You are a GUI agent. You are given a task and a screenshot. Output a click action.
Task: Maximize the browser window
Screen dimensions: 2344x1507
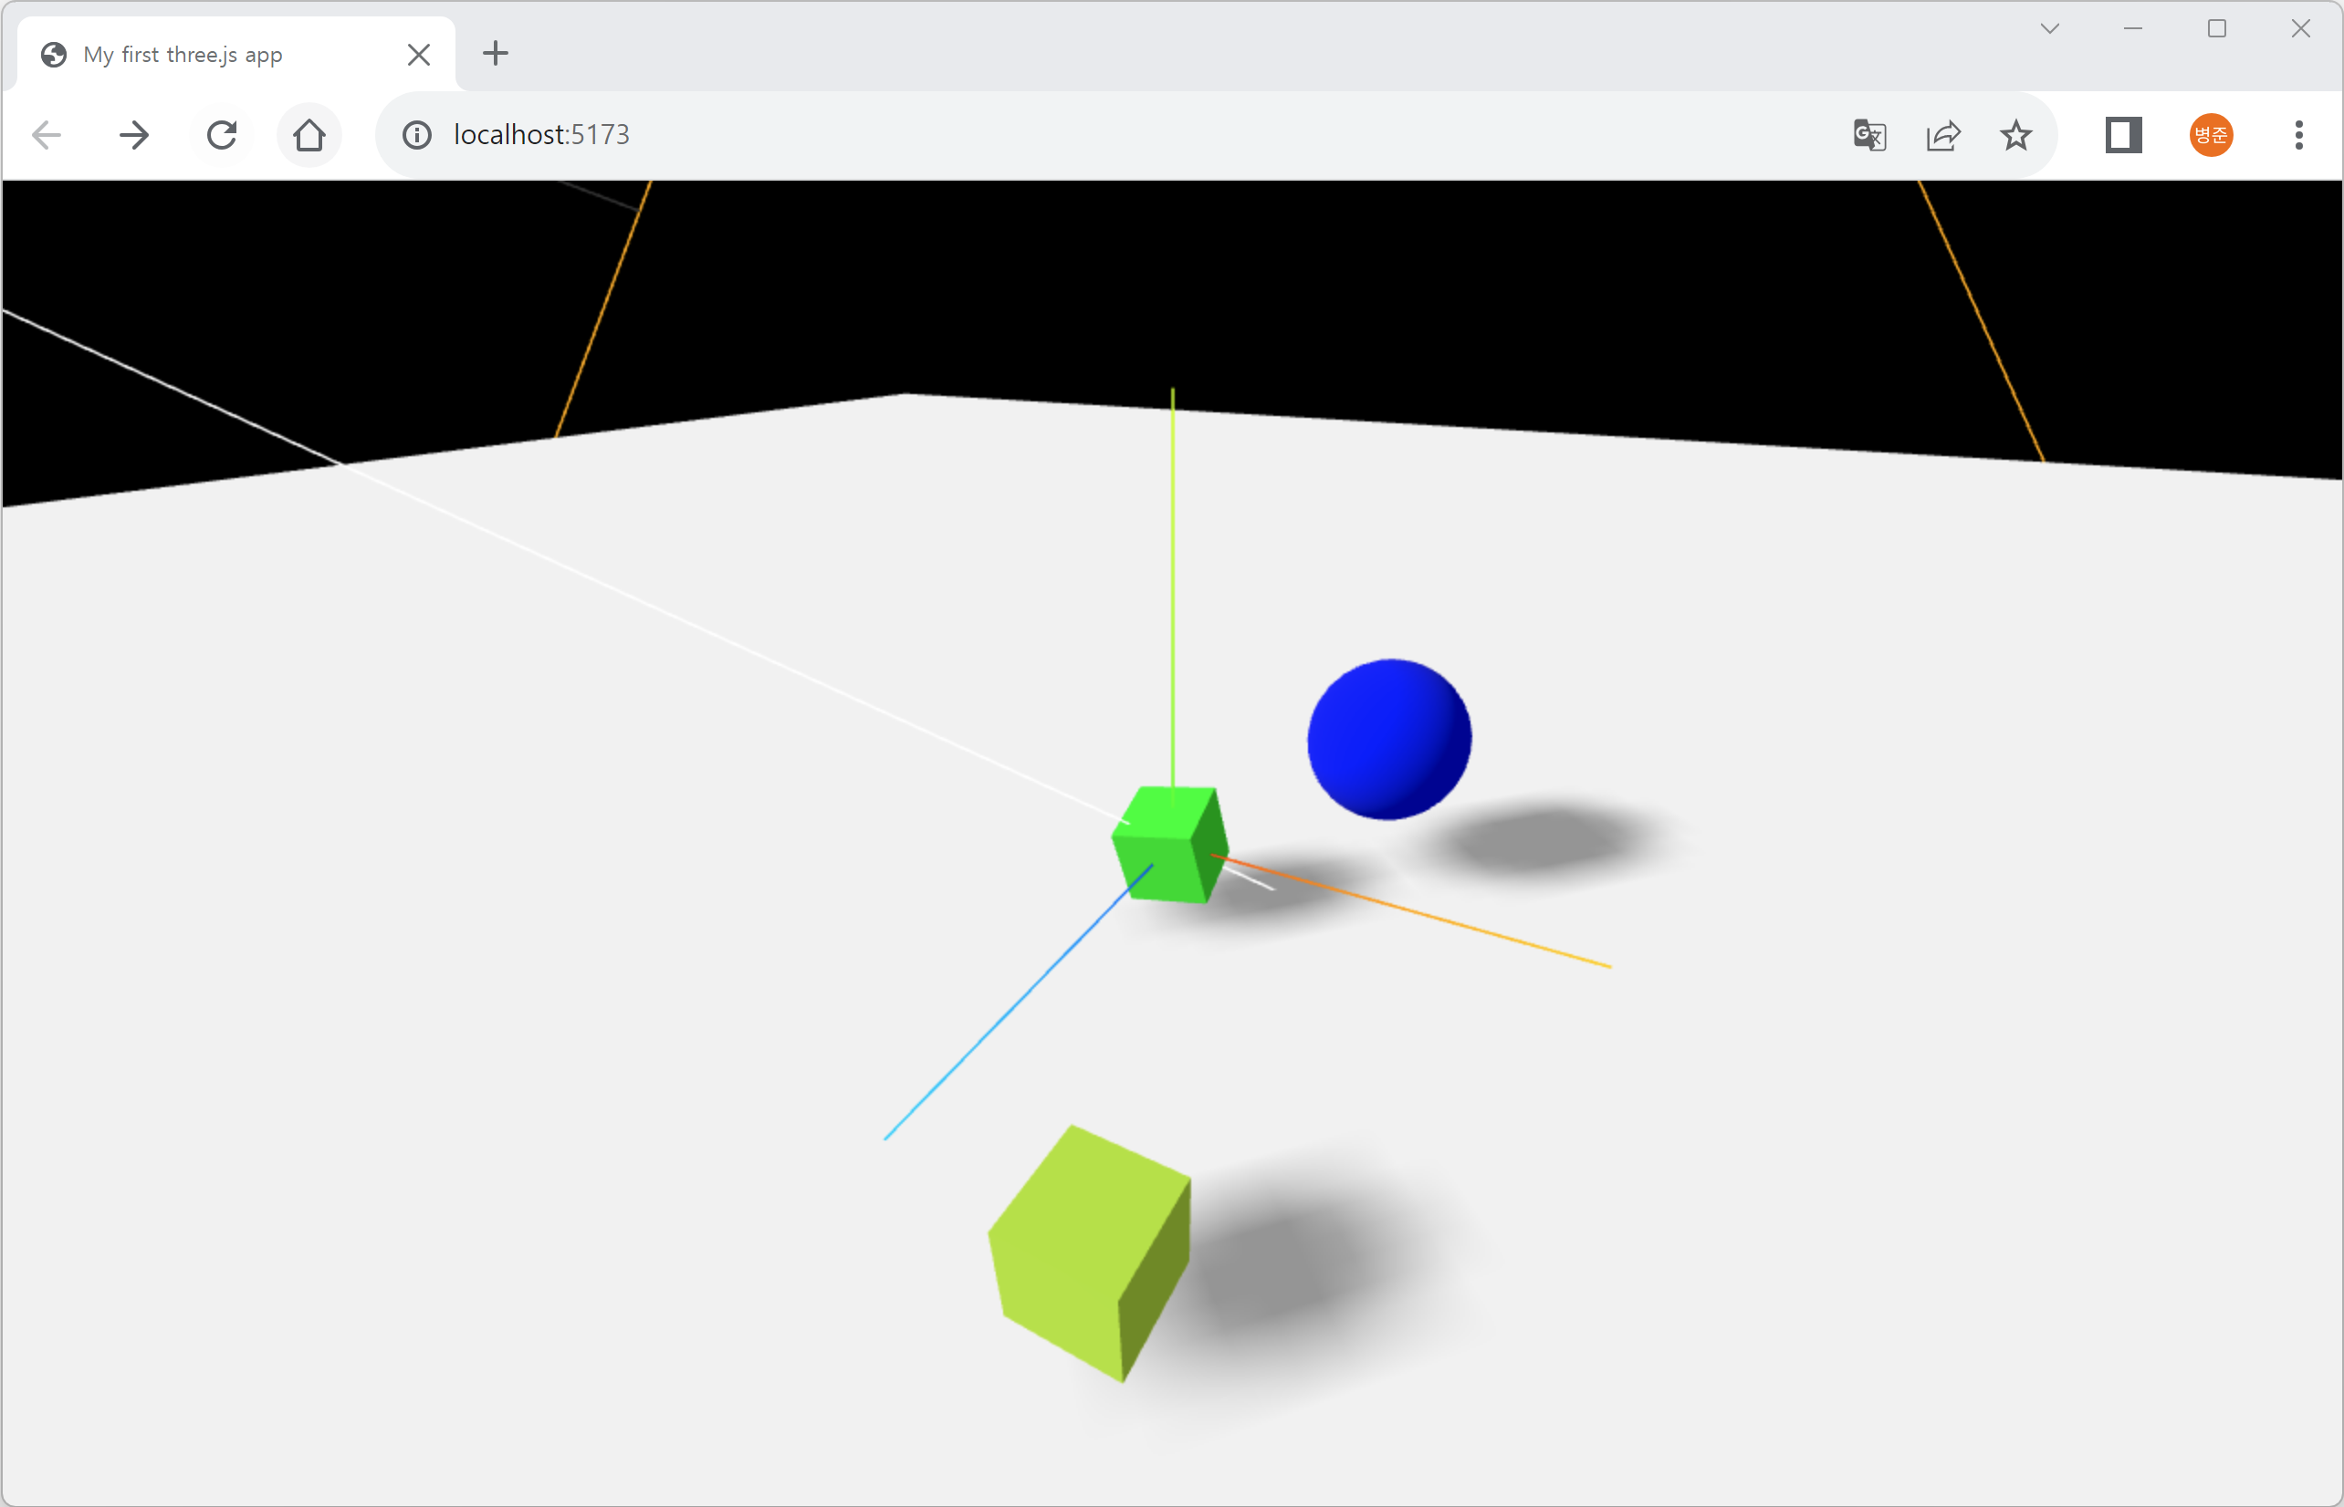[x=2217, y=28]
